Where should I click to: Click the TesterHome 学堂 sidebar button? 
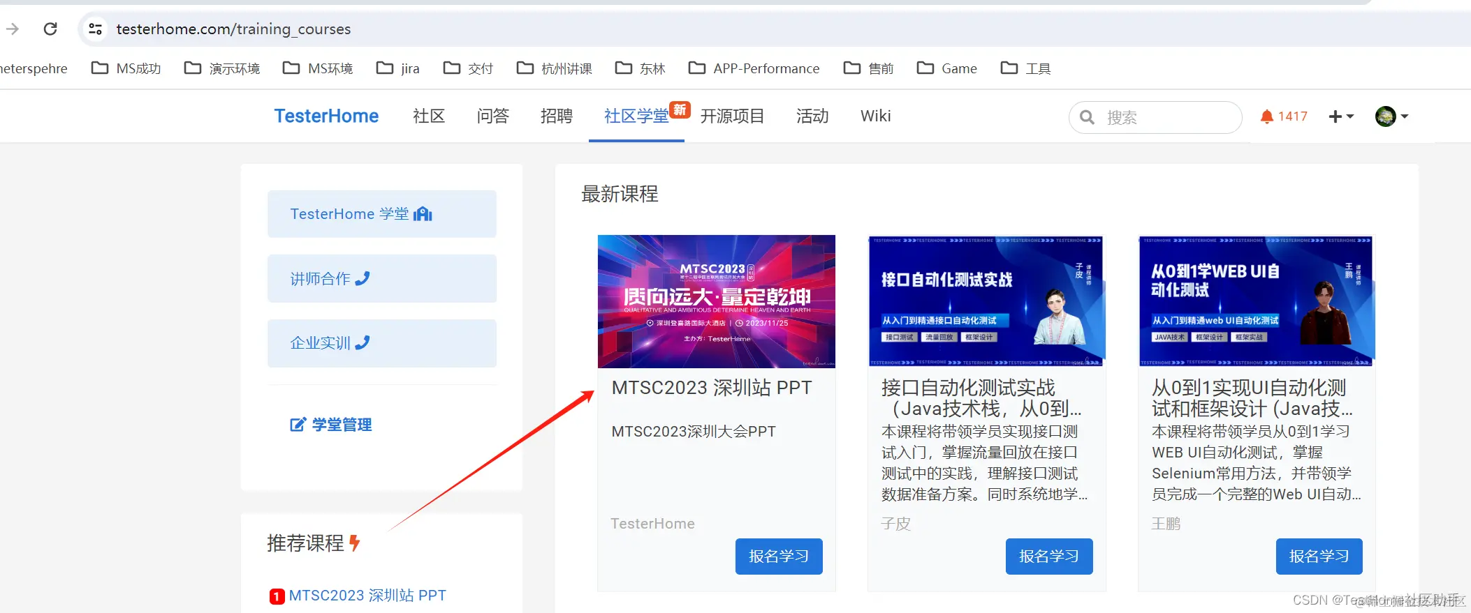click(x=382, y=214)
